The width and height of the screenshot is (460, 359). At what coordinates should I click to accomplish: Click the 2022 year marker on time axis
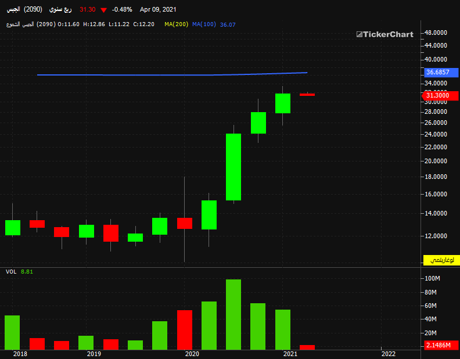pos(388,354)
